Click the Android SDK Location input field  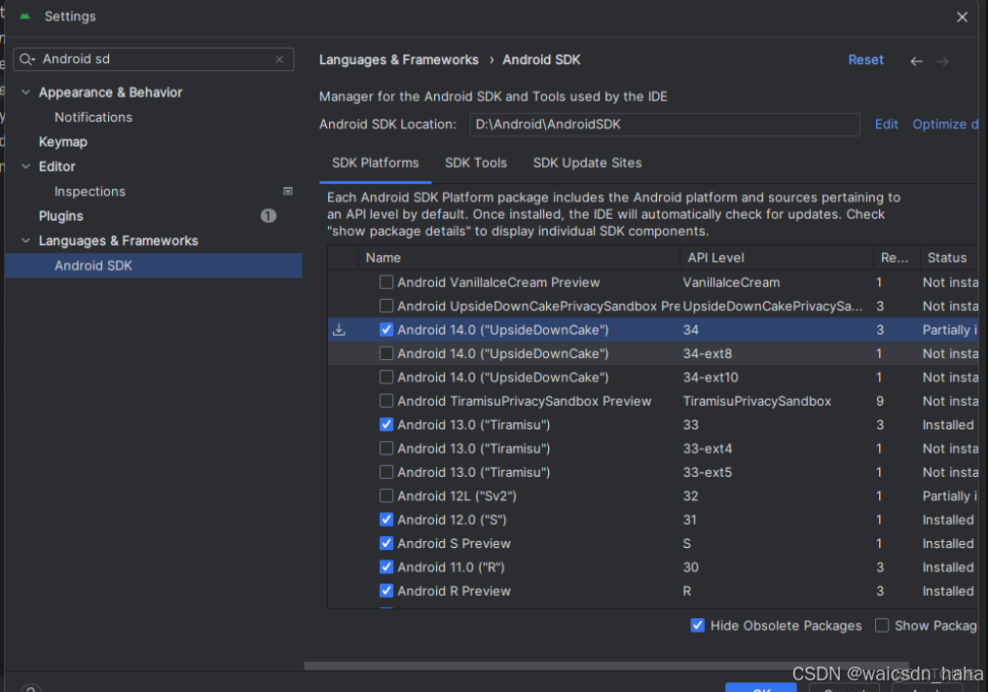coord(665,125)
